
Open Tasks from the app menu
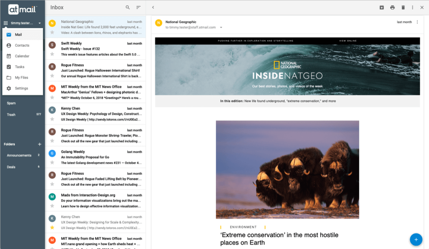[23, 67]
